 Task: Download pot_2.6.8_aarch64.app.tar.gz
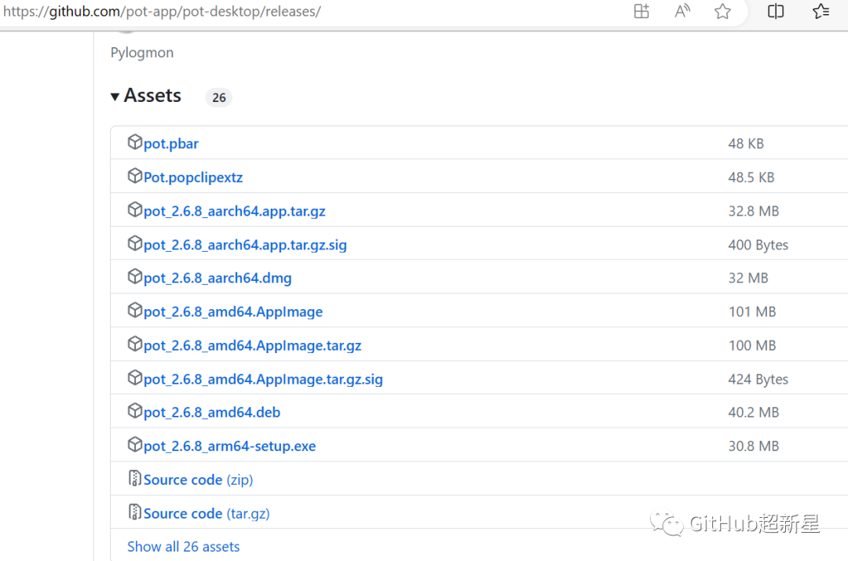click(234, 211)
